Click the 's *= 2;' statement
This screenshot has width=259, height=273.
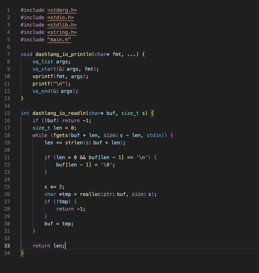[54, 187]
